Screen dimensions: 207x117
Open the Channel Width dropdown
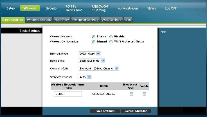[99, 69]
